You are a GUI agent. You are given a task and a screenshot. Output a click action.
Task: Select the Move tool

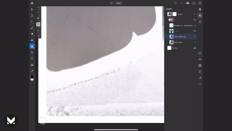[x=32, y=9]
